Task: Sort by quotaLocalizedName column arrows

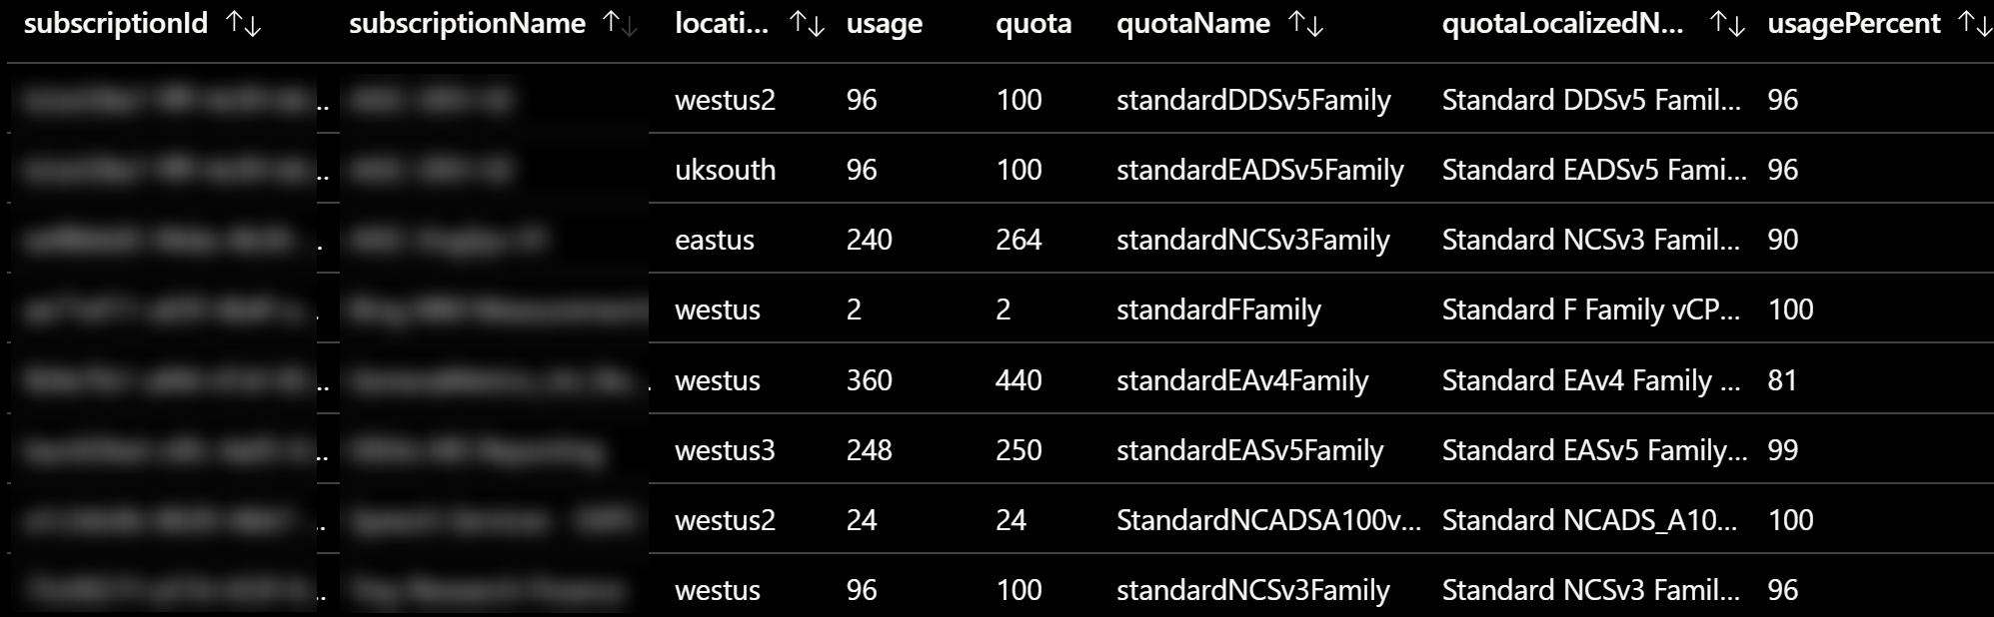Action: pos(1727,24)
